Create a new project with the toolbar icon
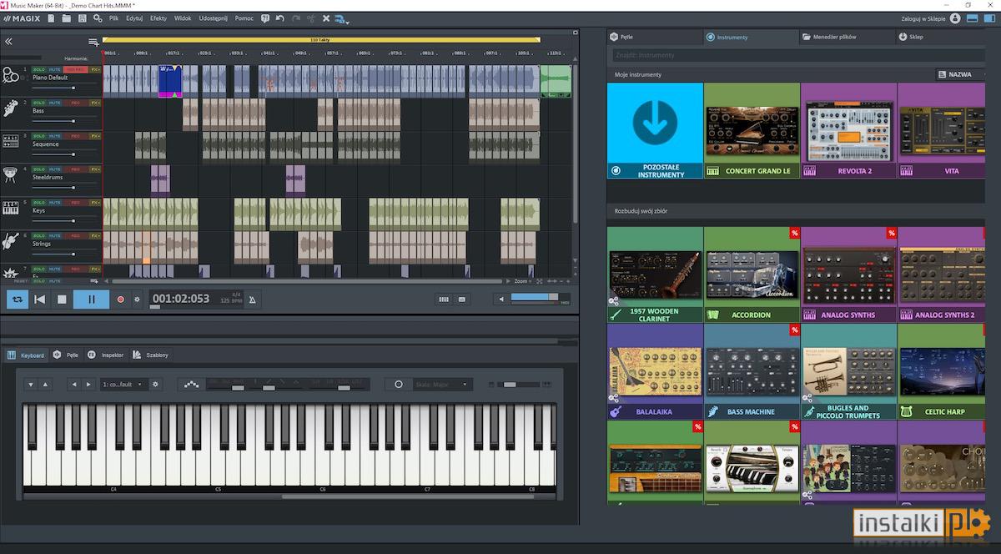 (x=51, y=18)
